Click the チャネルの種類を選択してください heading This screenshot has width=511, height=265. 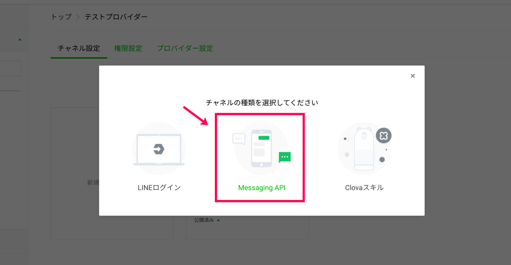coord(262,102)
